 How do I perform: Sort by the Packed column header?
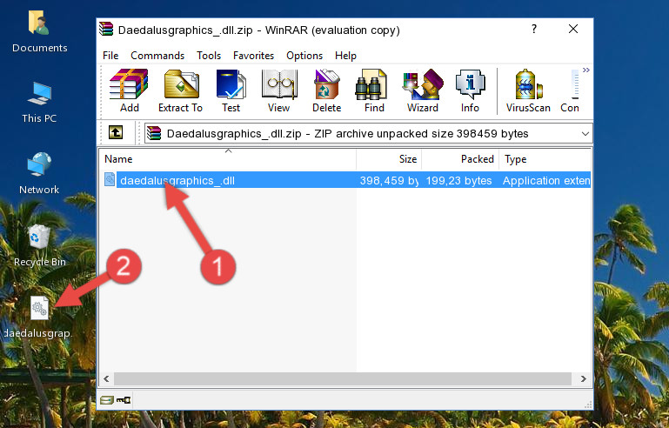(460, 159)
